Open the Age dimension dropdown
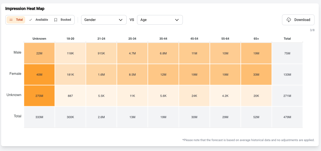The width and height of the screenshot is (321, 151). [x=160, y=20]
